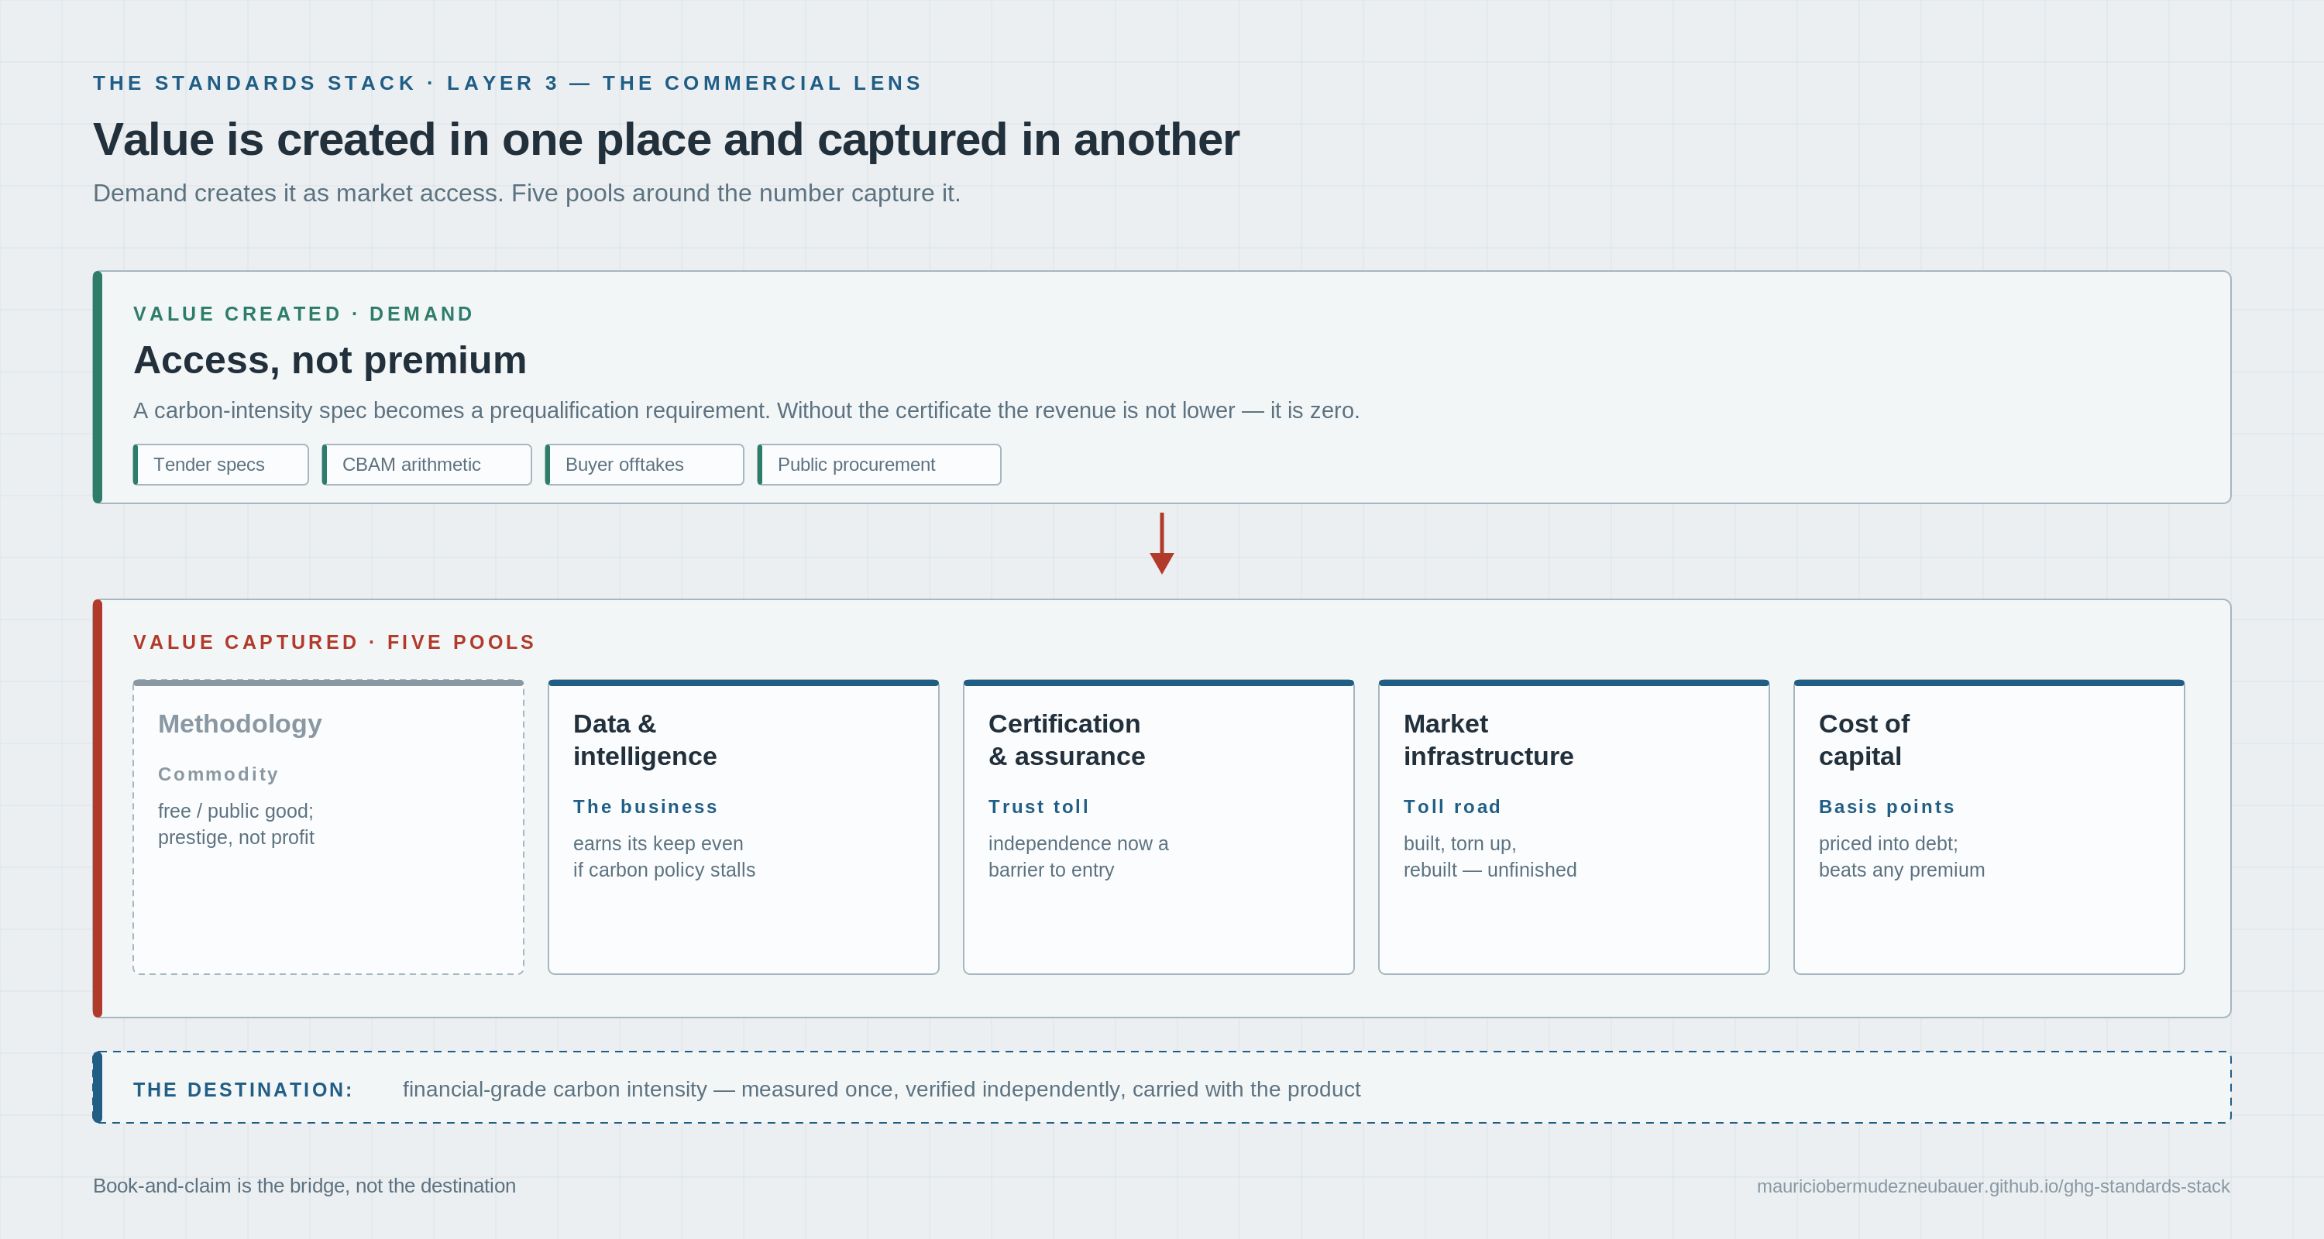Click 'free / public good; prestige, not profit'
2324x1239 pixels.
235,824
